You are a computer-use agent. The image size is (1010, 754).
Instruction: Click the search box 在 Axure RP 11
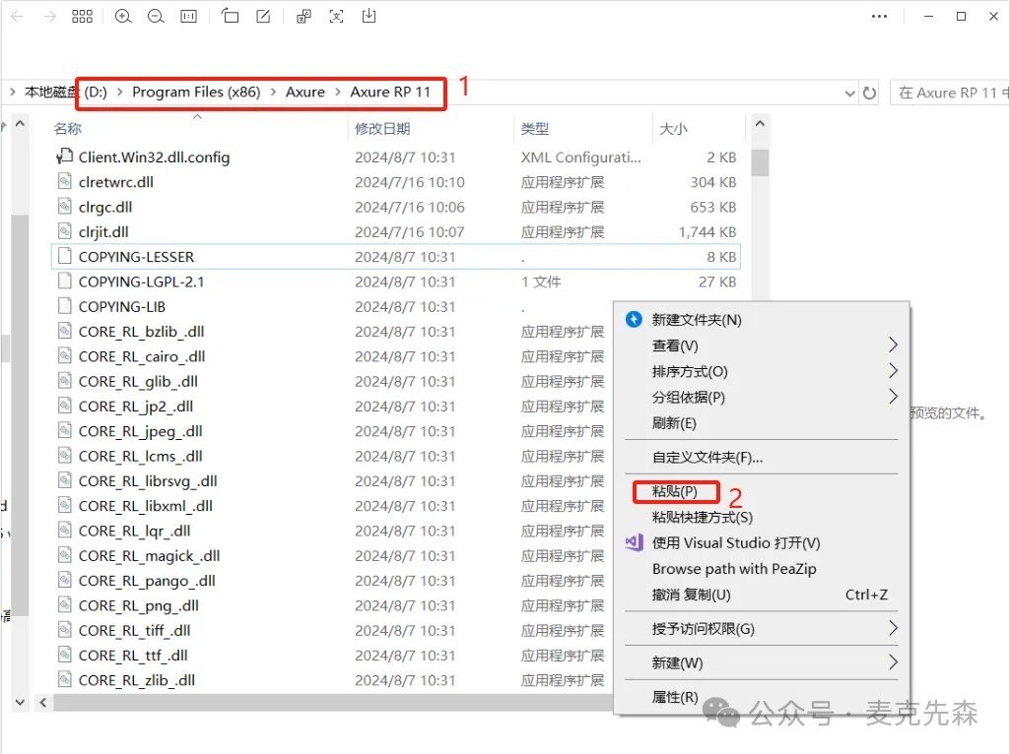[950, 94]
